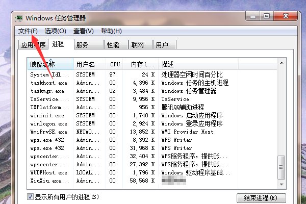Open the 选项(O) menu
This screenshot has height=204, width=306.
pyautogui.click(x=55, y=31)
